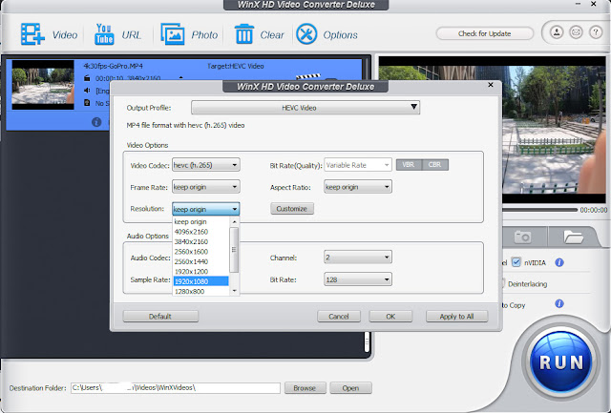The height and width of the screenshot is (413, 611).
Task: Click the Default button
Action: pyautogui.click(x=160, y=316)
